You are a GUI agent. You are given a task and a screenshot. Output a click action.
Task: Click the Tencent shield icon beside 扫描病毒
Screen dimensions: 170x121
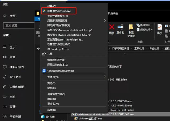click(x=44, y=71)
